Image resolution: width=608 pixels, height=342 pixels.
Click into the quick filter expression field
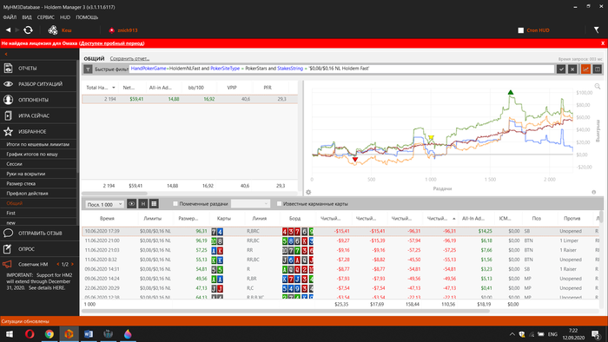[x=341, y=69]
